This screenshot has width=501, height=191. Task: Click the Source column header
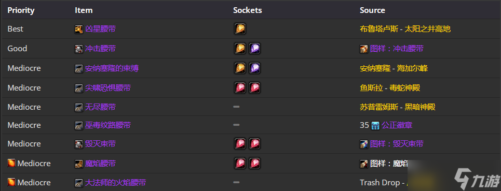(372, 10)
